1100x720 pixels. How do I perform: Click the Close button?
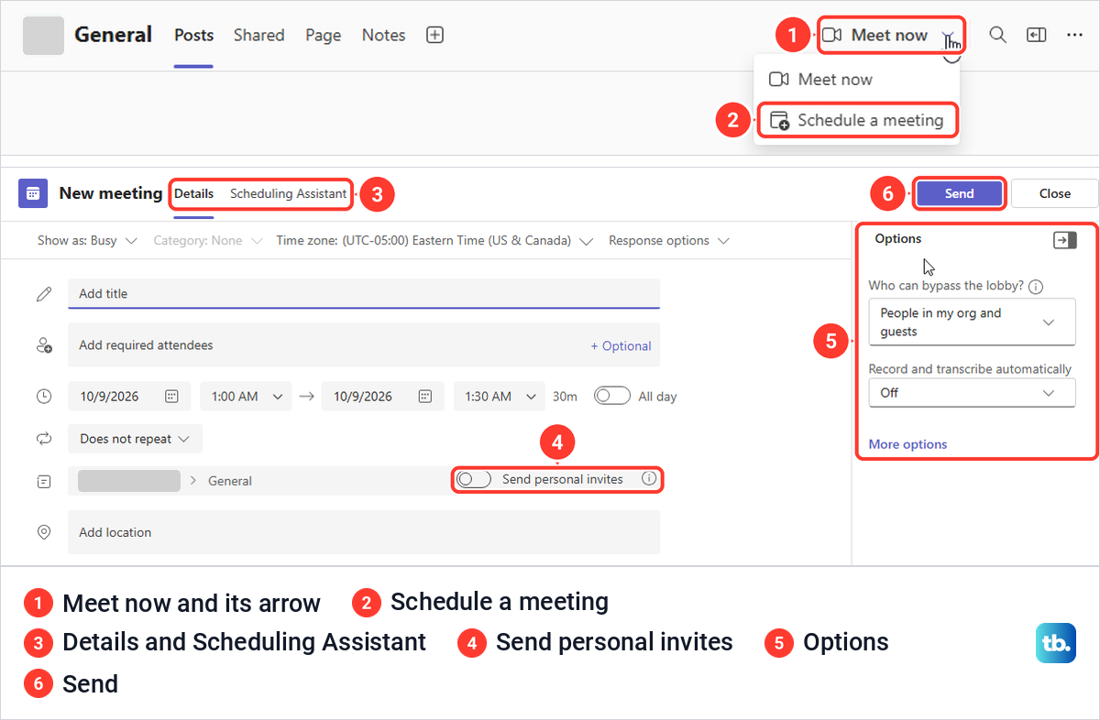[1054, 193]
